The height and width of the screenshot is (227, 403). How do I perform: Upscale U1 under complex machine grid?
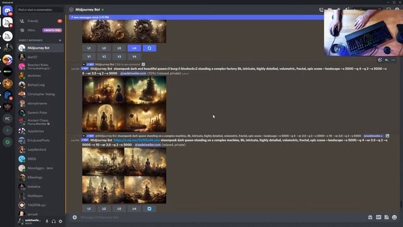(x=89, y=209)
